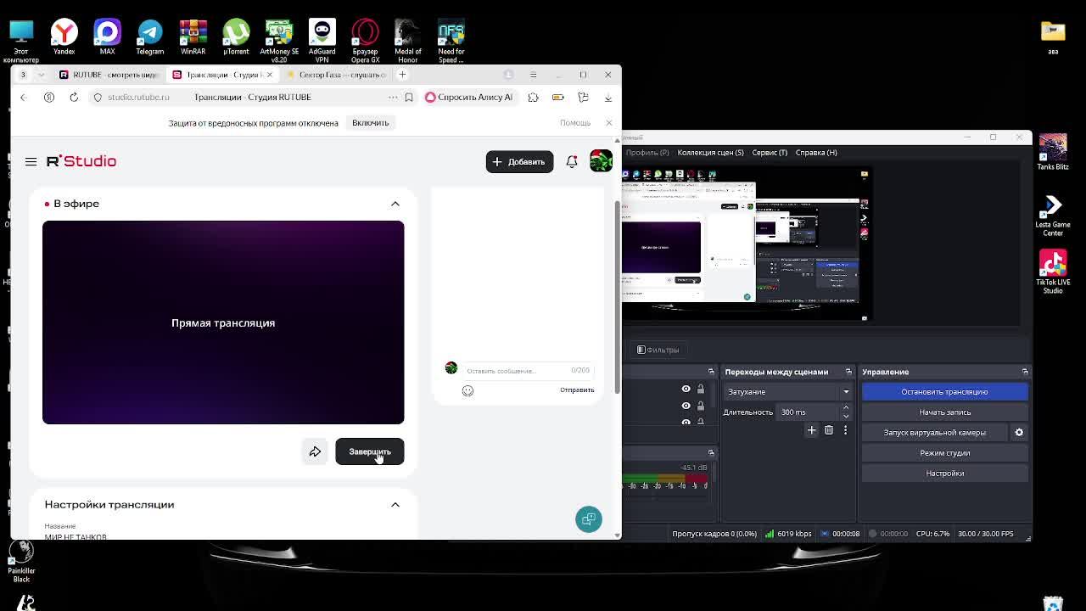The image size is (1086, 611).
Task: Open the Сервис menu in OBS
Action: [770, 153]
